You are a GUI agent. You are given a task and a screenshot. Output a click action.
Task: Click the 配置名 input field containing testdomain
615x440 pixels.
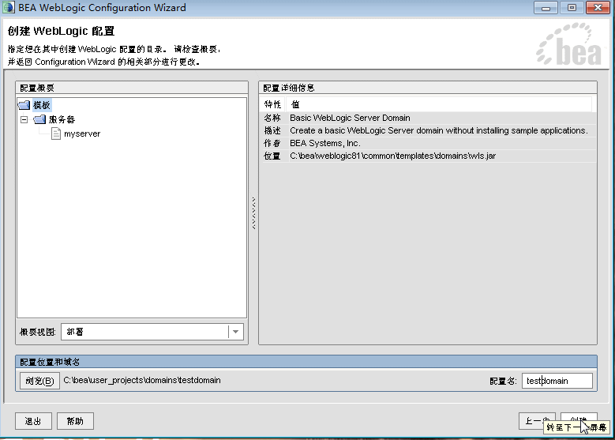(557, 381)
